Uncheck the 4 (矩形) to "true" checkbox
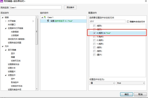148x98 pixels. point(94,33)
